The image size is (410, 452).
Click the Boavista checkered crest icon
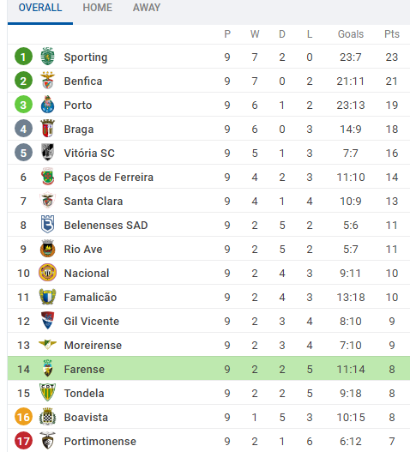47,417
